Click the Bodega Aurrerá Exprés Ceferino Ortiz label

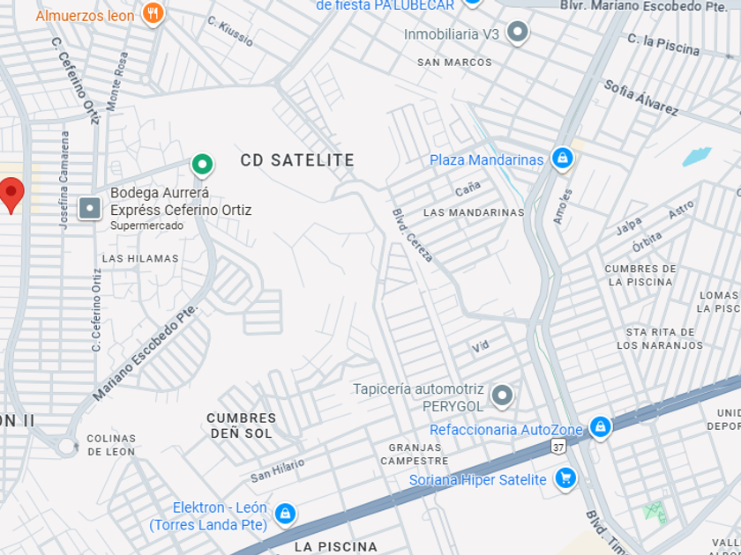(x=181, y=202)
